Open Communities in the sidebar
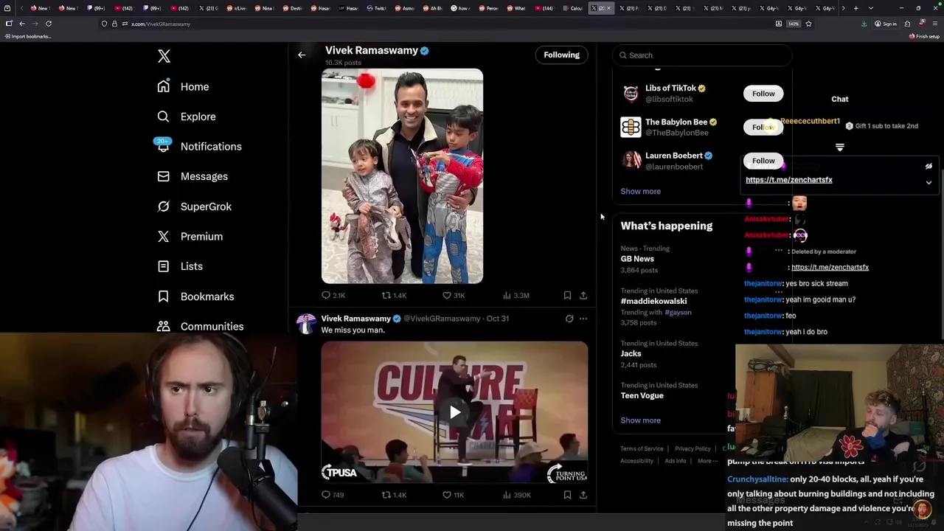Screen dimensions: 944x531 coord(200,326)
